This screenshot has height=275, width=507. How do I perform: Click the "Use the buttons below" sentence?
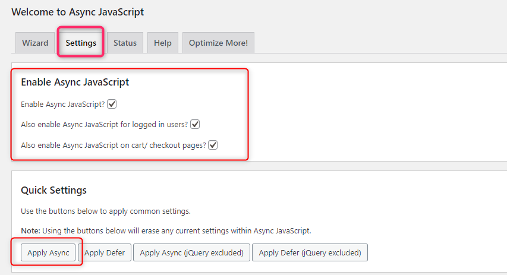click(x=106, y=211)
